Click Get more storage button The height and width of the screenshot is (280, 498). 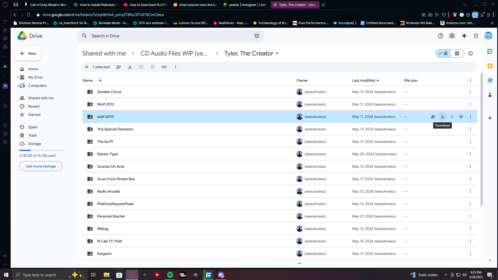41,166
